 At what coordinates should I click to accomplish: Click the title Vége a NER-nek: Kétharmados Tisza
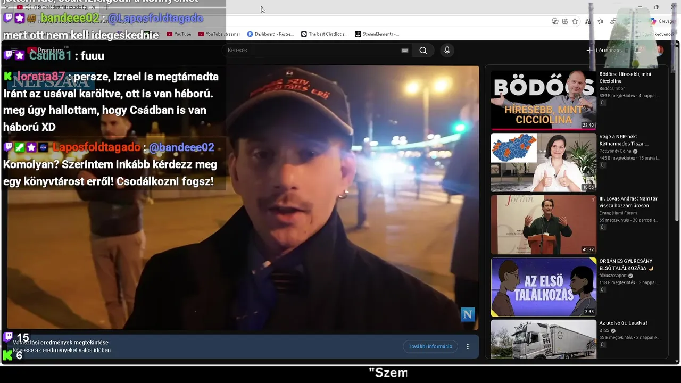tap(624, 140)
